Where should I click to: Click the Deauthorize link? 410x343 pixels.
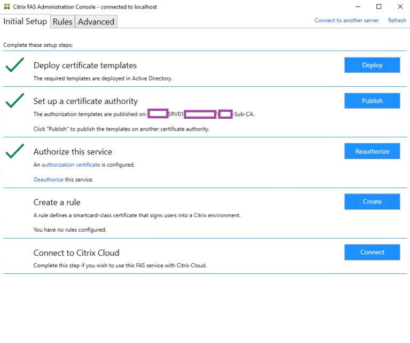tap(49, 179)
